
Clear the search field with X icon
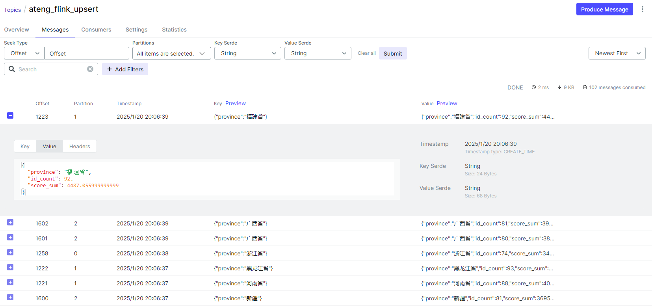[x=90, y=69]
